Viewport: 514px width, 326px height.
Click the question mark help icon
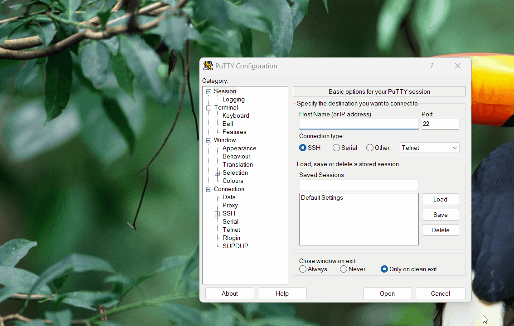(x=432, y=66)
